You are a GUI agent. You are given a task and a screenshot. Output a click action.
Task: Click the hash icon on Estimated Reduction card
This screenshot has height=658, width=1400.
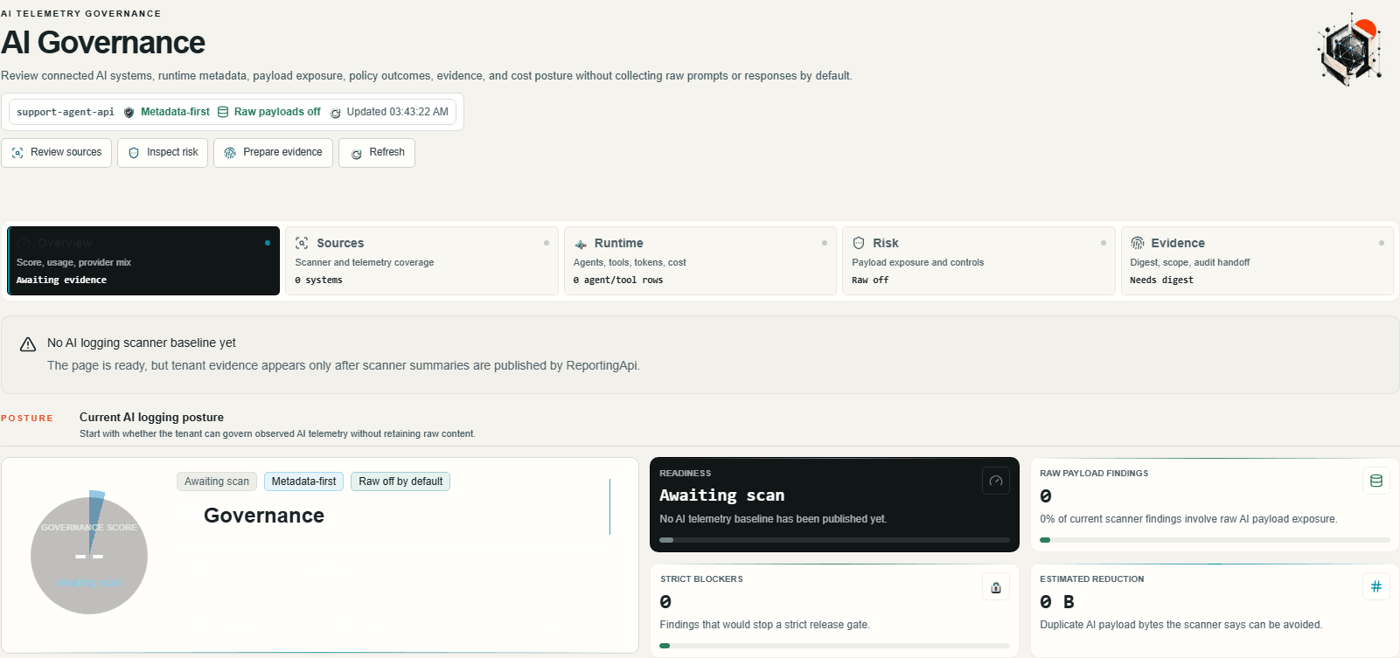pos(1376,586)
